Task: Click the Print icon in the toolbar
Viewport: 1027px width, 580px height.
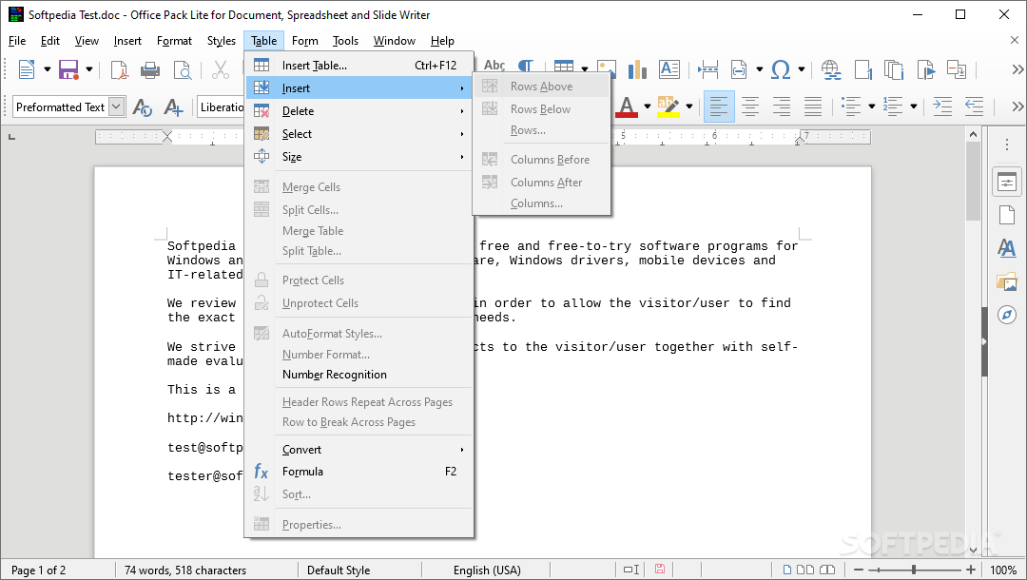Action: [x=150, y=69]
